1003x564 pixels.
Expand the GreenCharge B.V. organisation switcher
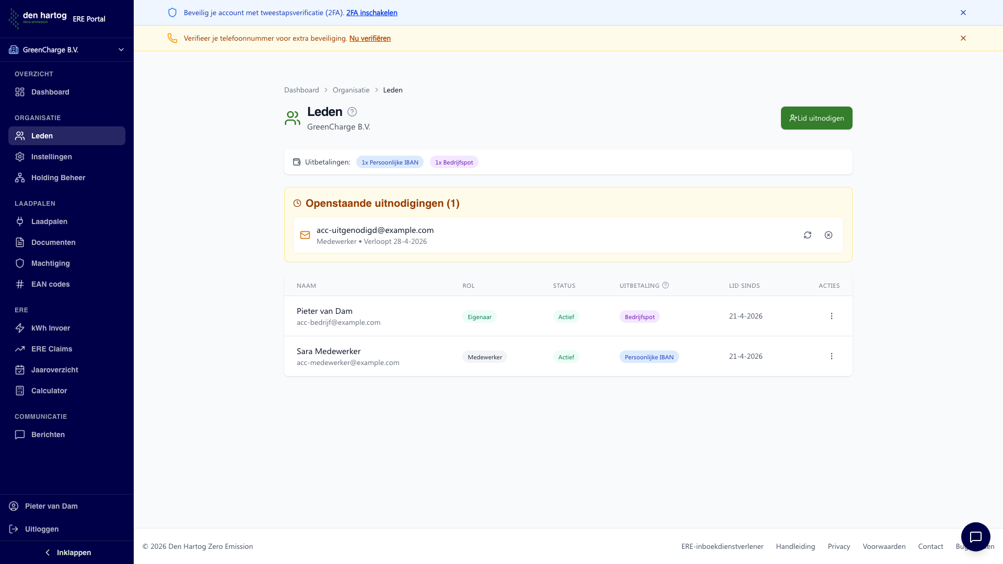[x=67, y=50]
